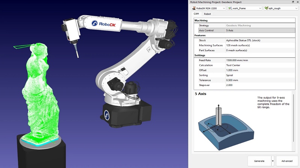
Task: Open the RoboDK RDK-2200 robot dropdown
Action: 224,8
